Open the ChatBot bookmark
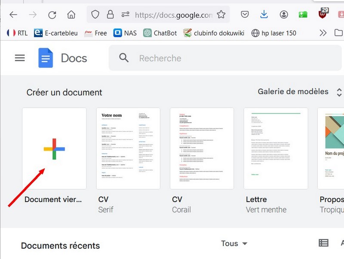The image size is (344, 259). (x=160, y=33)
